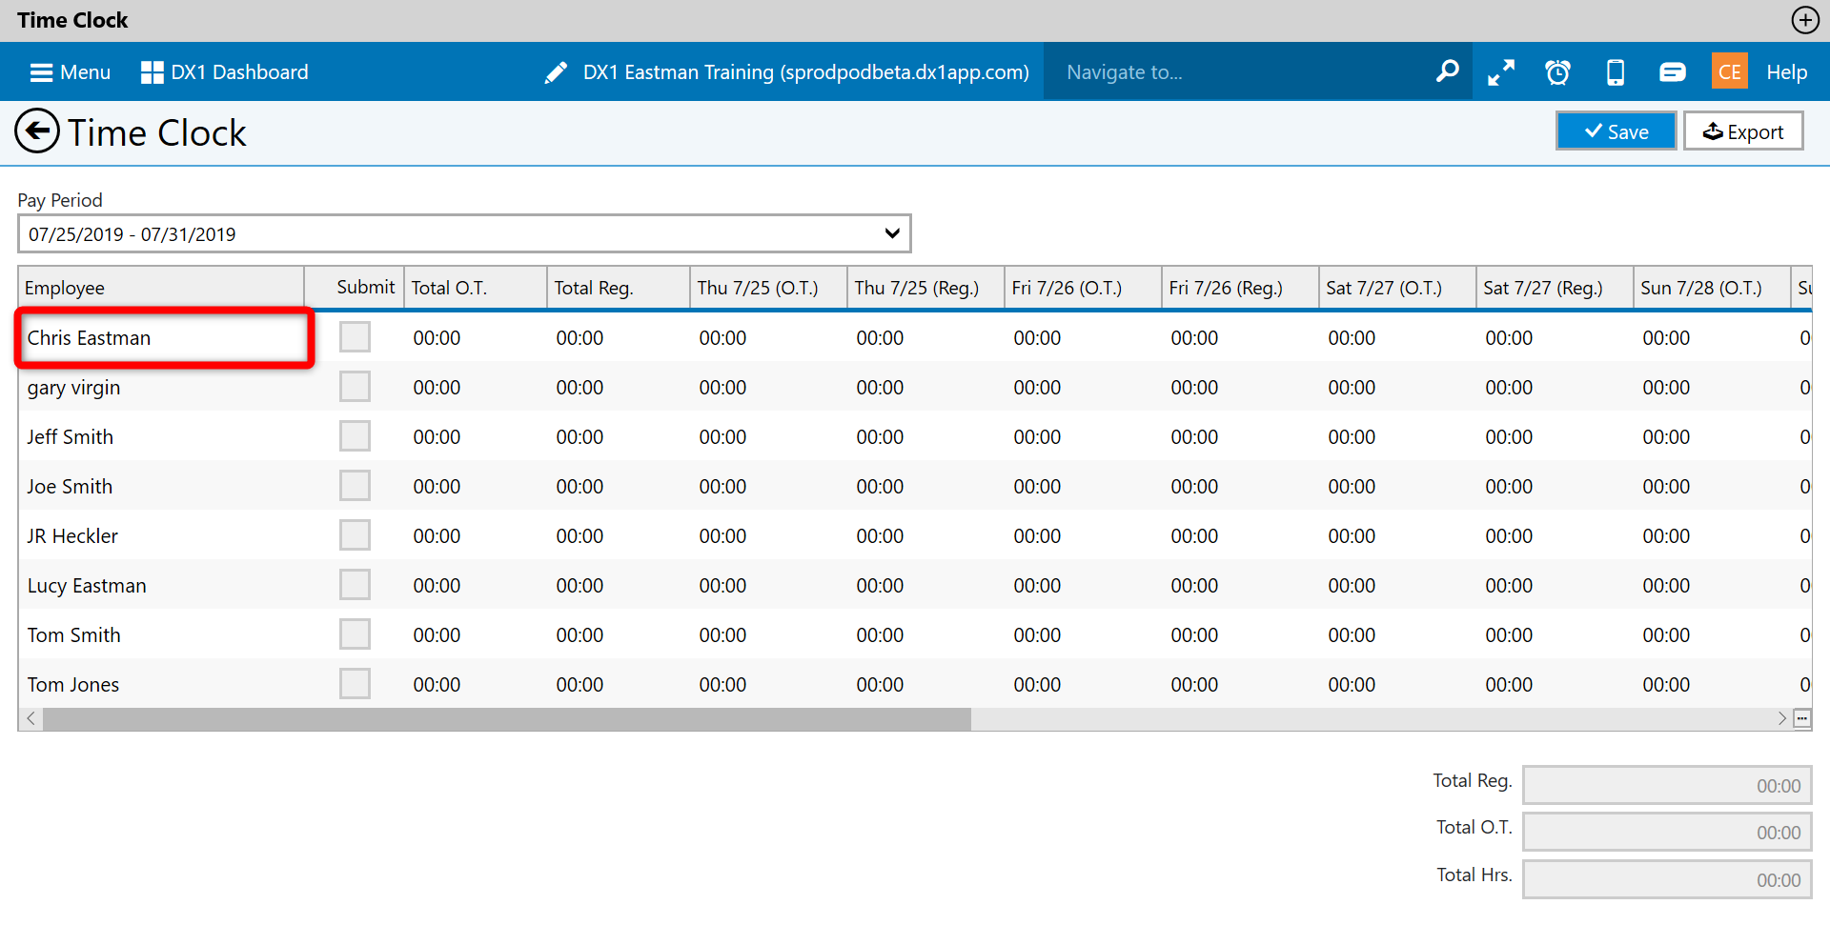Open the alarm clock icon
1830x925 pixels.
click(1557, 72)
